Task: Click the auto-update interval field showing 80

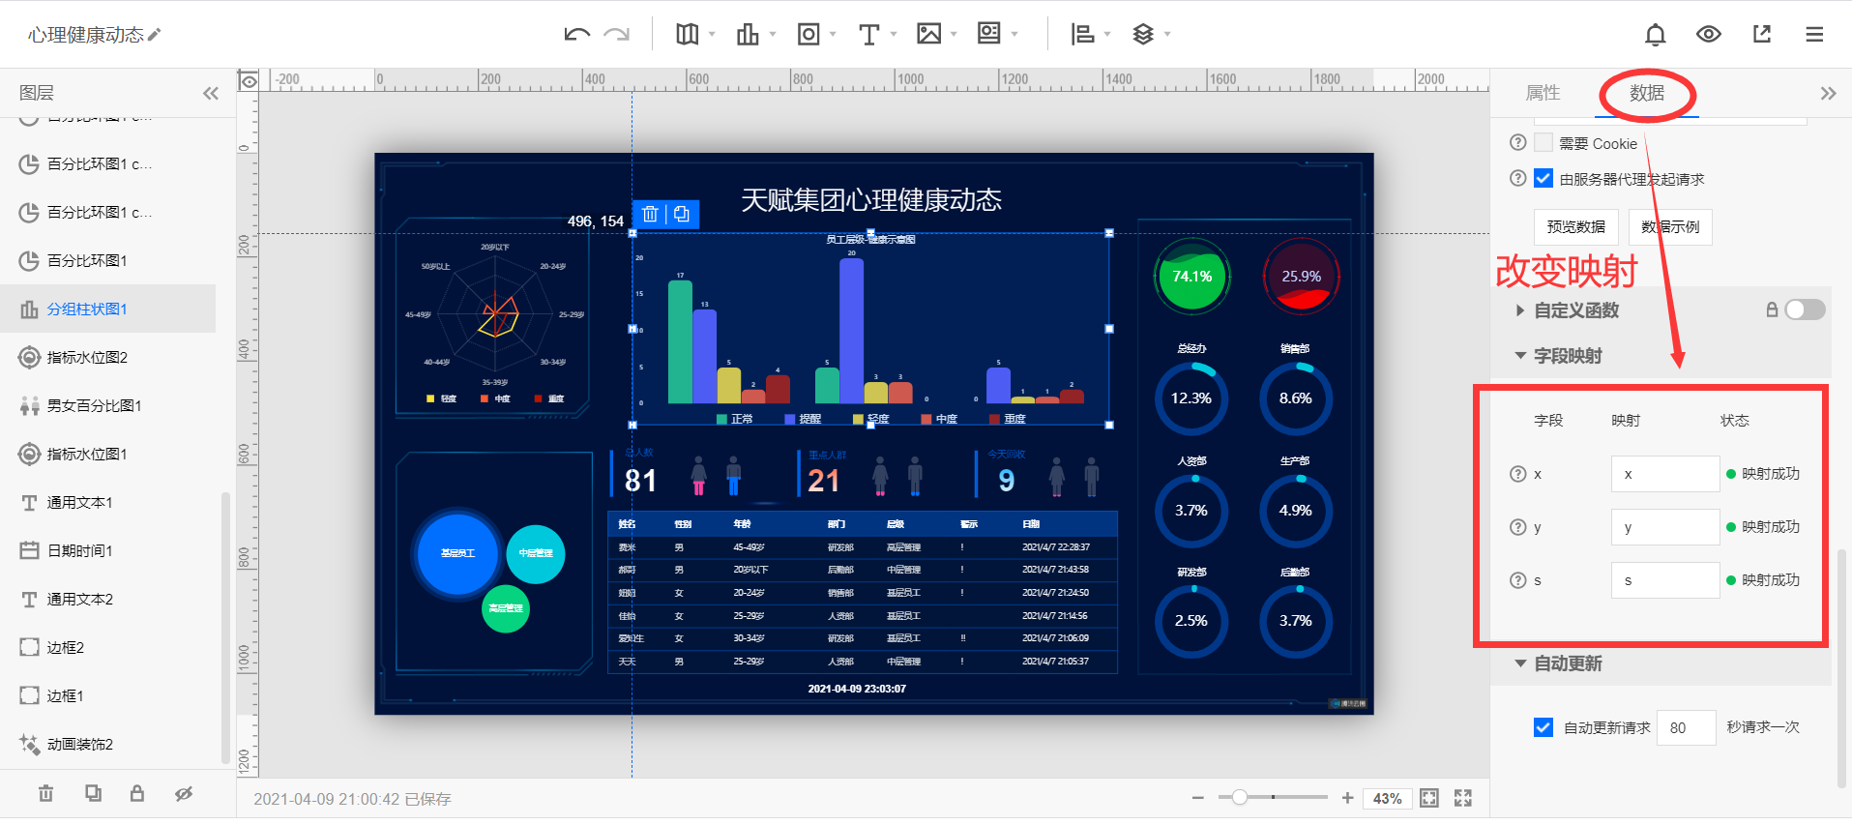Action: [x=1687, y=727]
